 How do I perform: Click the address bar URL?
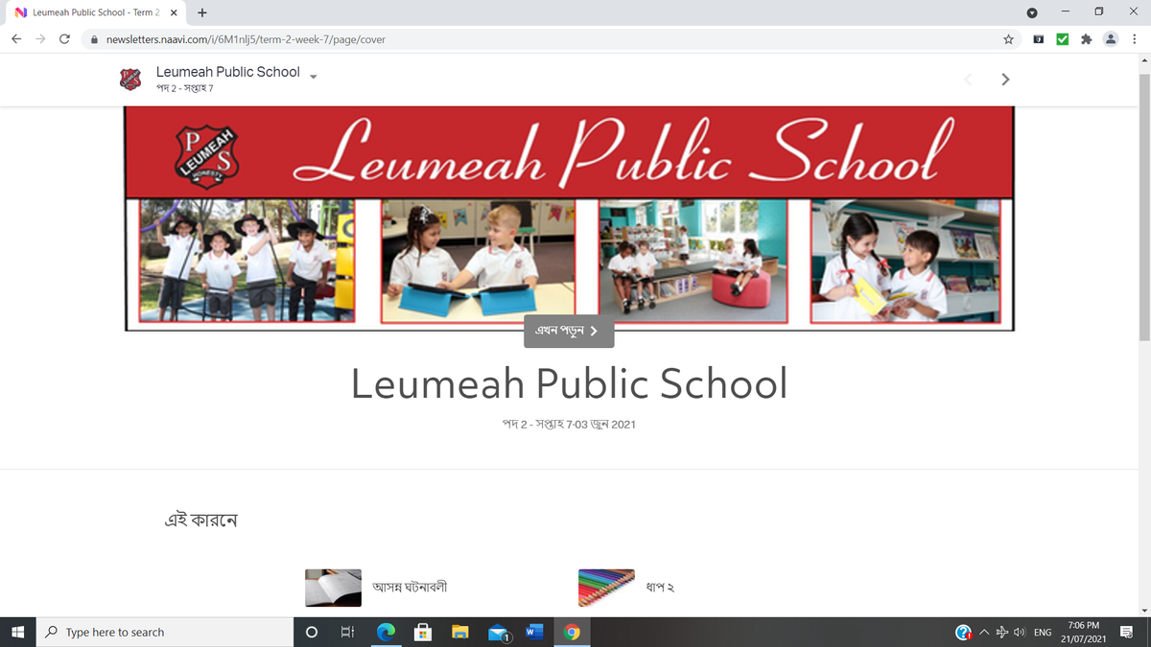246,39
